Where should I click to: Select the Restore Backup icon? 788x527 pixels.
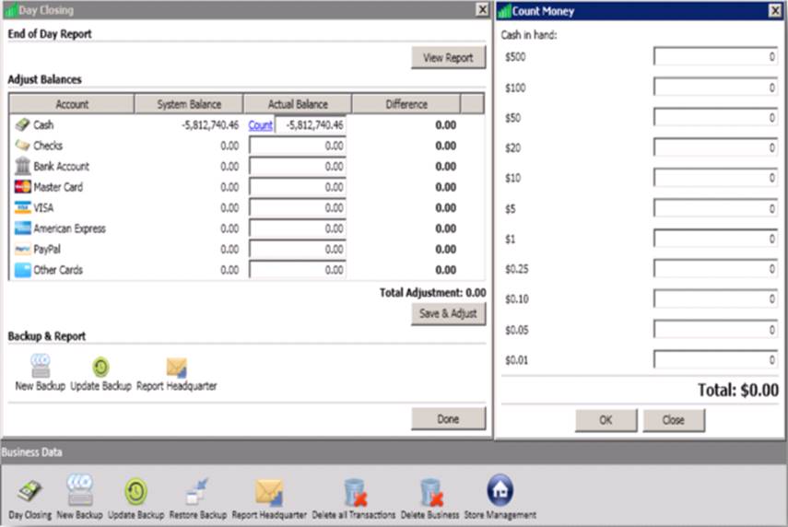199,492
